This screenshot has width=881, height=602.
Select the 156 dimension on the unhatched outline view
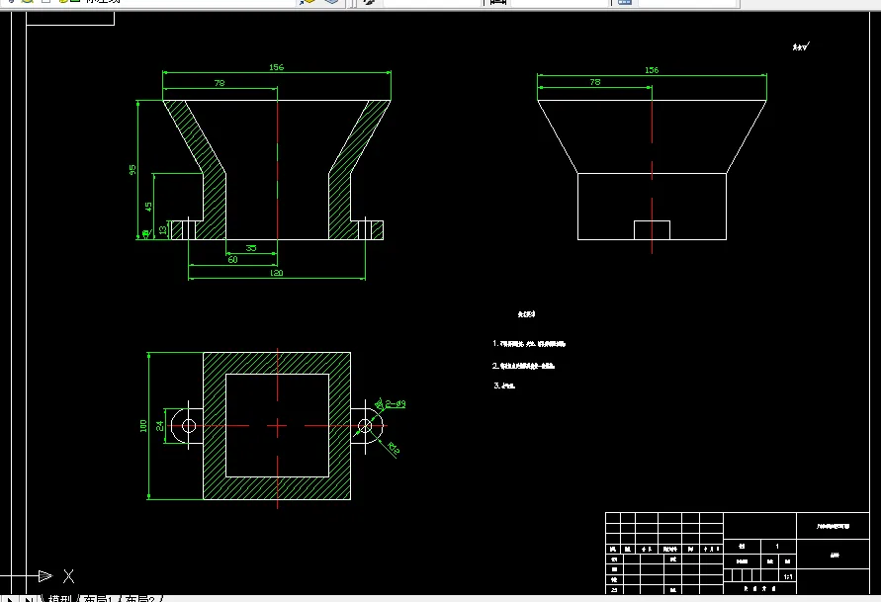(x=652, y=70)
